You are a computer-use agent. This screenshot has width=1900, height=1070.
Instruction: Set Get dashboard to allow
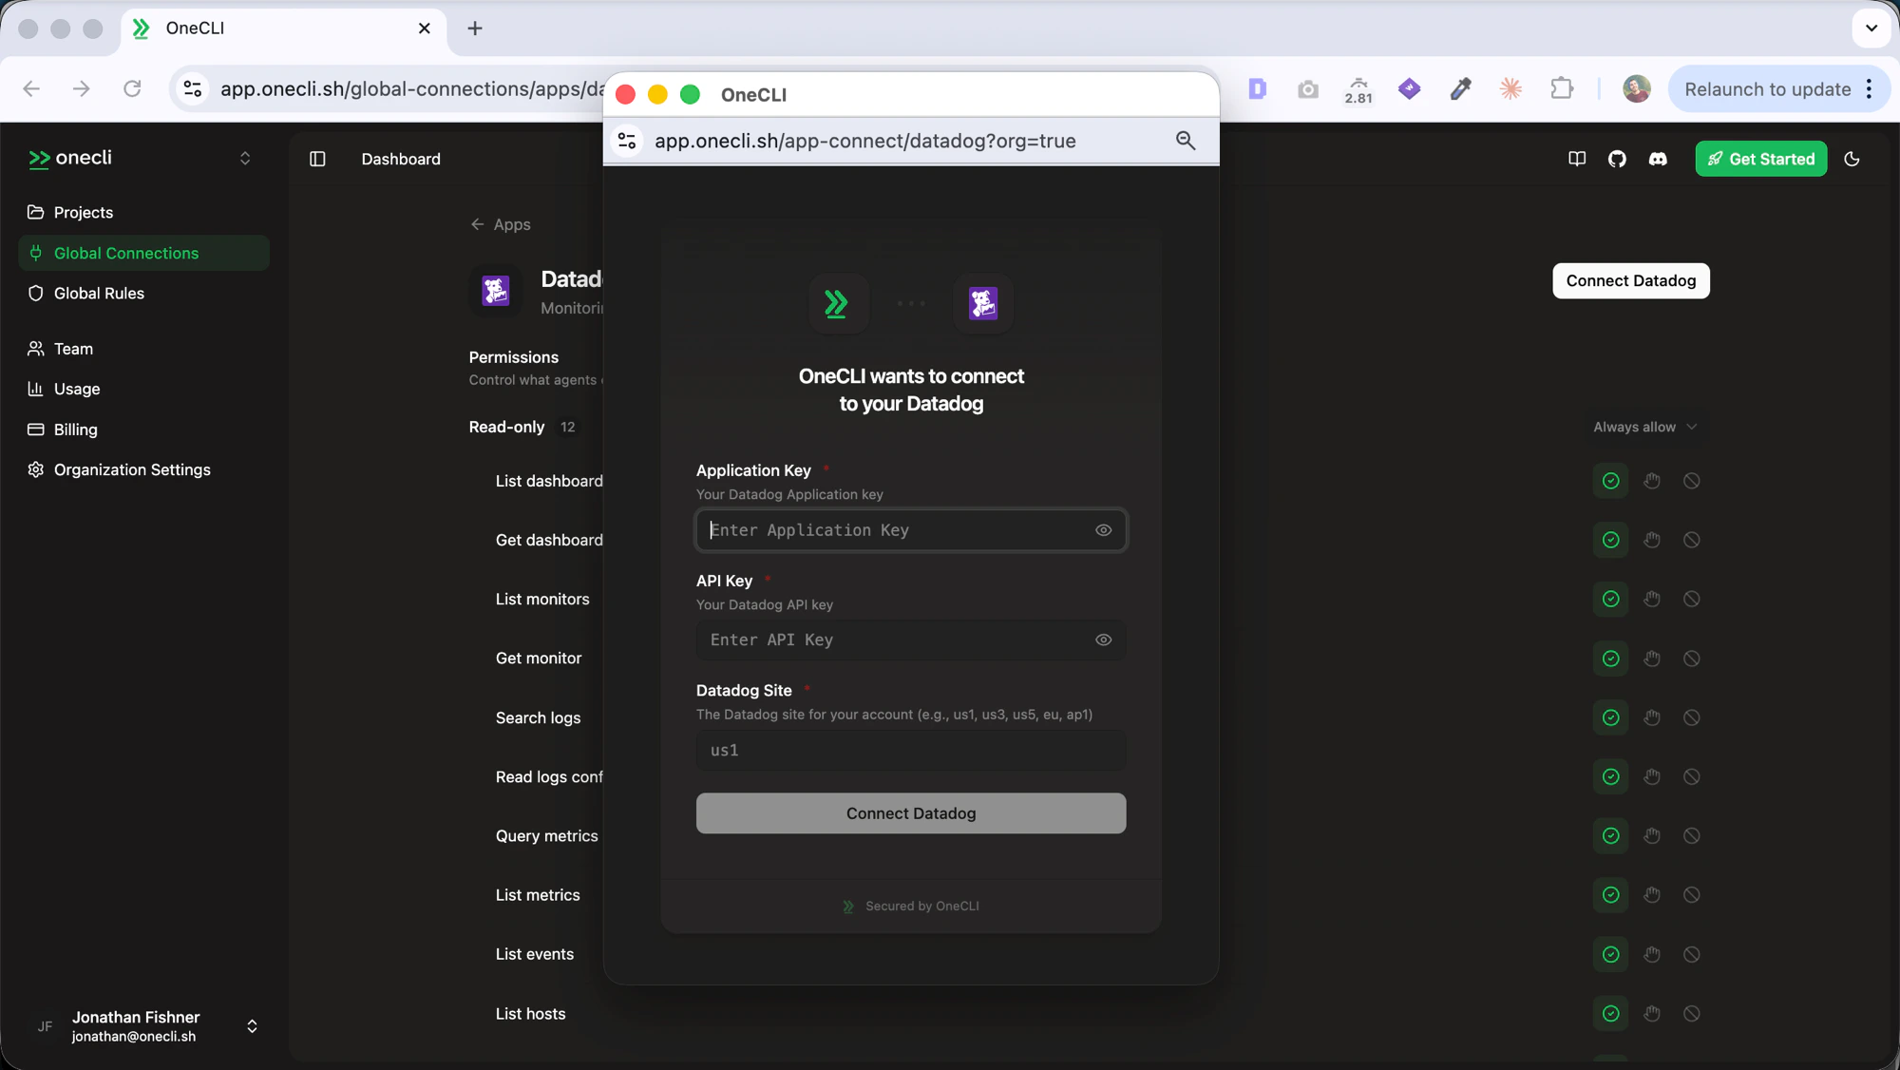click(x=1611, y=540)
